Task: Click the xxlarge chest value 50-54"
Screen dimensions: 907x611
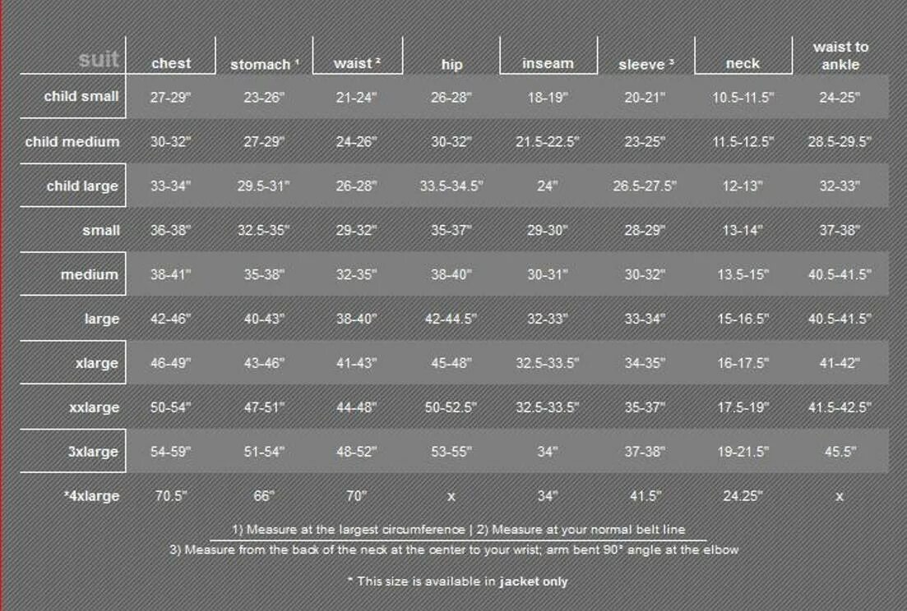Action: pyautogui.click(x=171, y=407)
